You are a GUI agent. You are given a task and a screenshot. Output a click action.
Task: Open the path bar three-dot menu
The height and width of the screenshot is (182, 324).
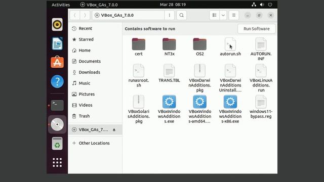(x=170, y=15)
